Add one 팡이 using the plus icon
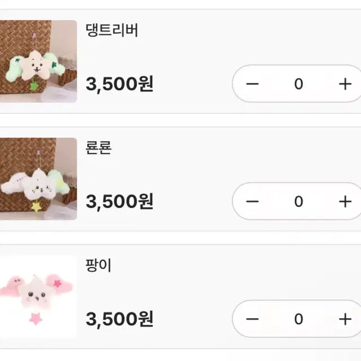Viewport: 361px width, 361px height. (x=345, y=319)
